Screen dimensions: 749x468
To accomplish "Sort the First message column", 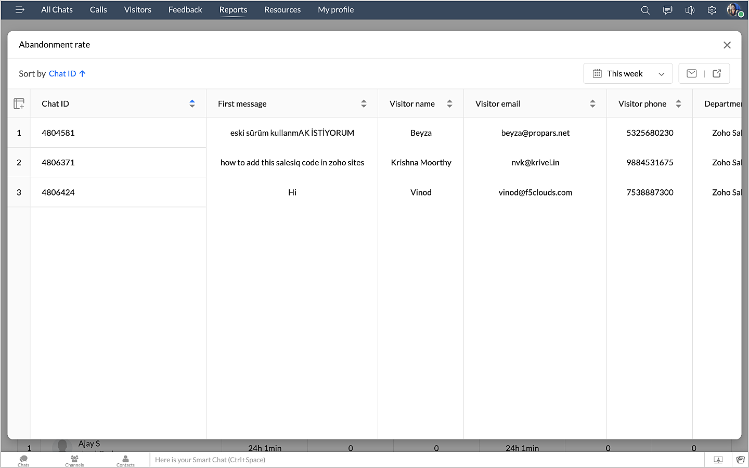I will coord(364,103).
